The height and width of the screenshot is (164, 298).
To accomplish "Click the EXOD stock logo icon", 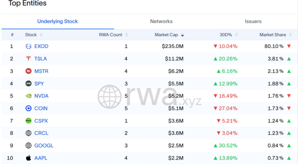I will tap(28, 46).
